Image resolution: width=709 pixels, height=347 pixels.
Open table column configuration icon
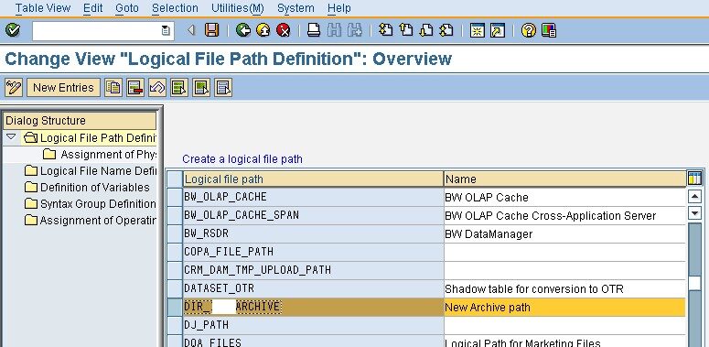click(694, 179)
